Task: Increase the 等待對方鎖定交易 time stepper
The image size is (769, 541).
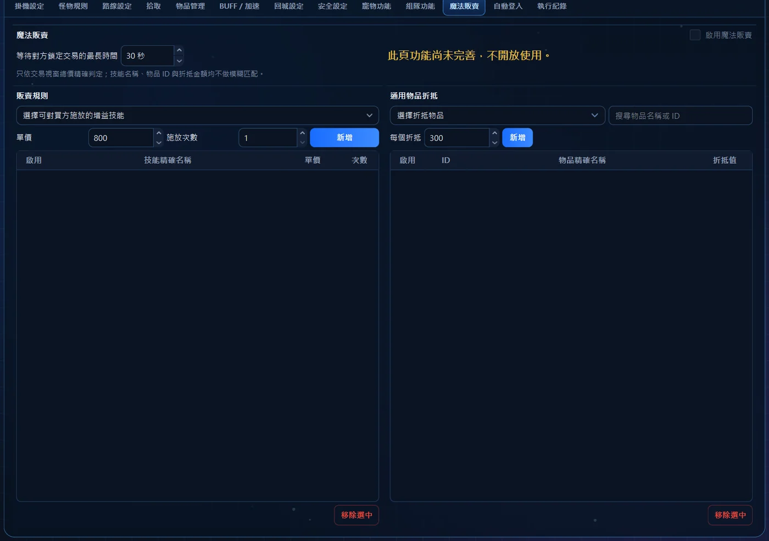Action: point(179,51)
